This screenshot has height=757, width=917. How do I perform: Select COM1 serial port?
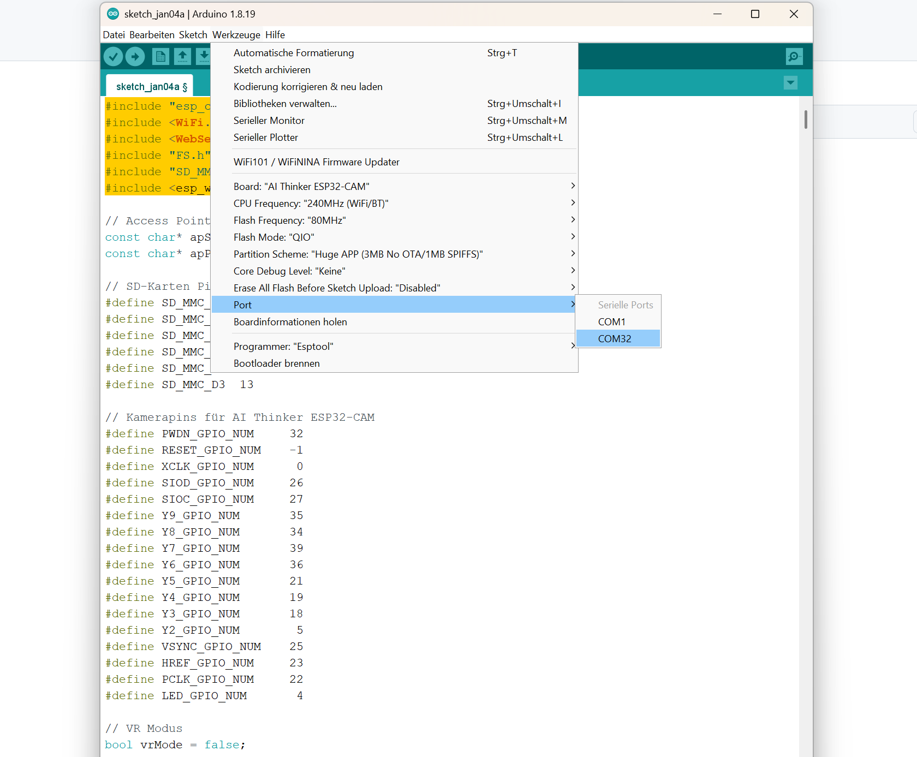[x=612, y=322]
